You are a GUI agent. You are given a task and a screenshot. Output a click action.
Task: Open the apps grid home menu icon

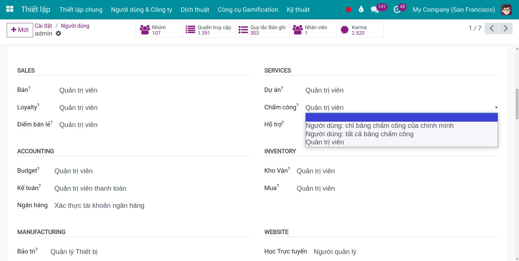(10, 9)
